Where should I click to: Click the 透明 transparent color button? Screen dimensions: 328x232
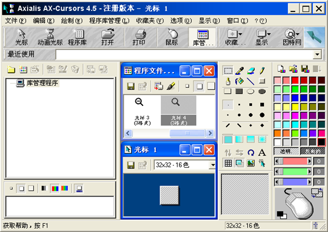[286, 151]
